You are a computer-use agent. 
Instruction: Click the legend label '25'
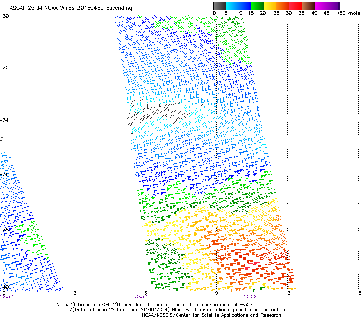click(x=276, y=13)
